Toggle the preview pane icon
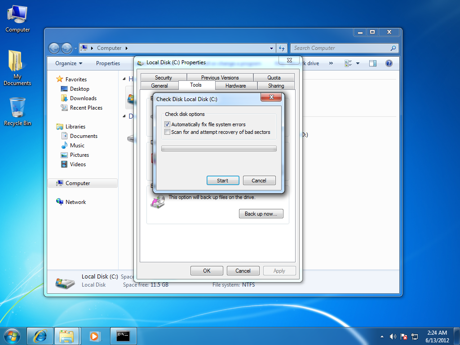Image resolution: width=460 pixels, height=345 pixels. click(372, 63)
